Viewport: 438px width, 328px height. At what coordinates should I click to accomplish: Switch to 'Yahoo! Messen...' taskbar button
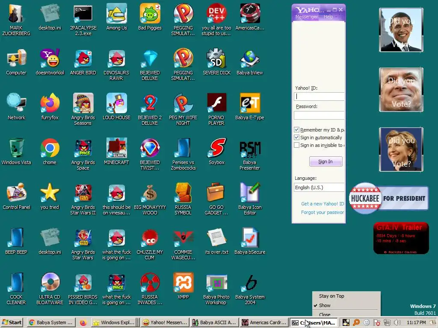pyautogui.click(x=165, y=323)
